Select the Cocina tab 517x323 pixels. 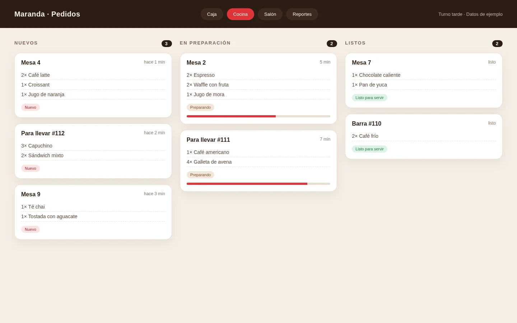(240, 14)
